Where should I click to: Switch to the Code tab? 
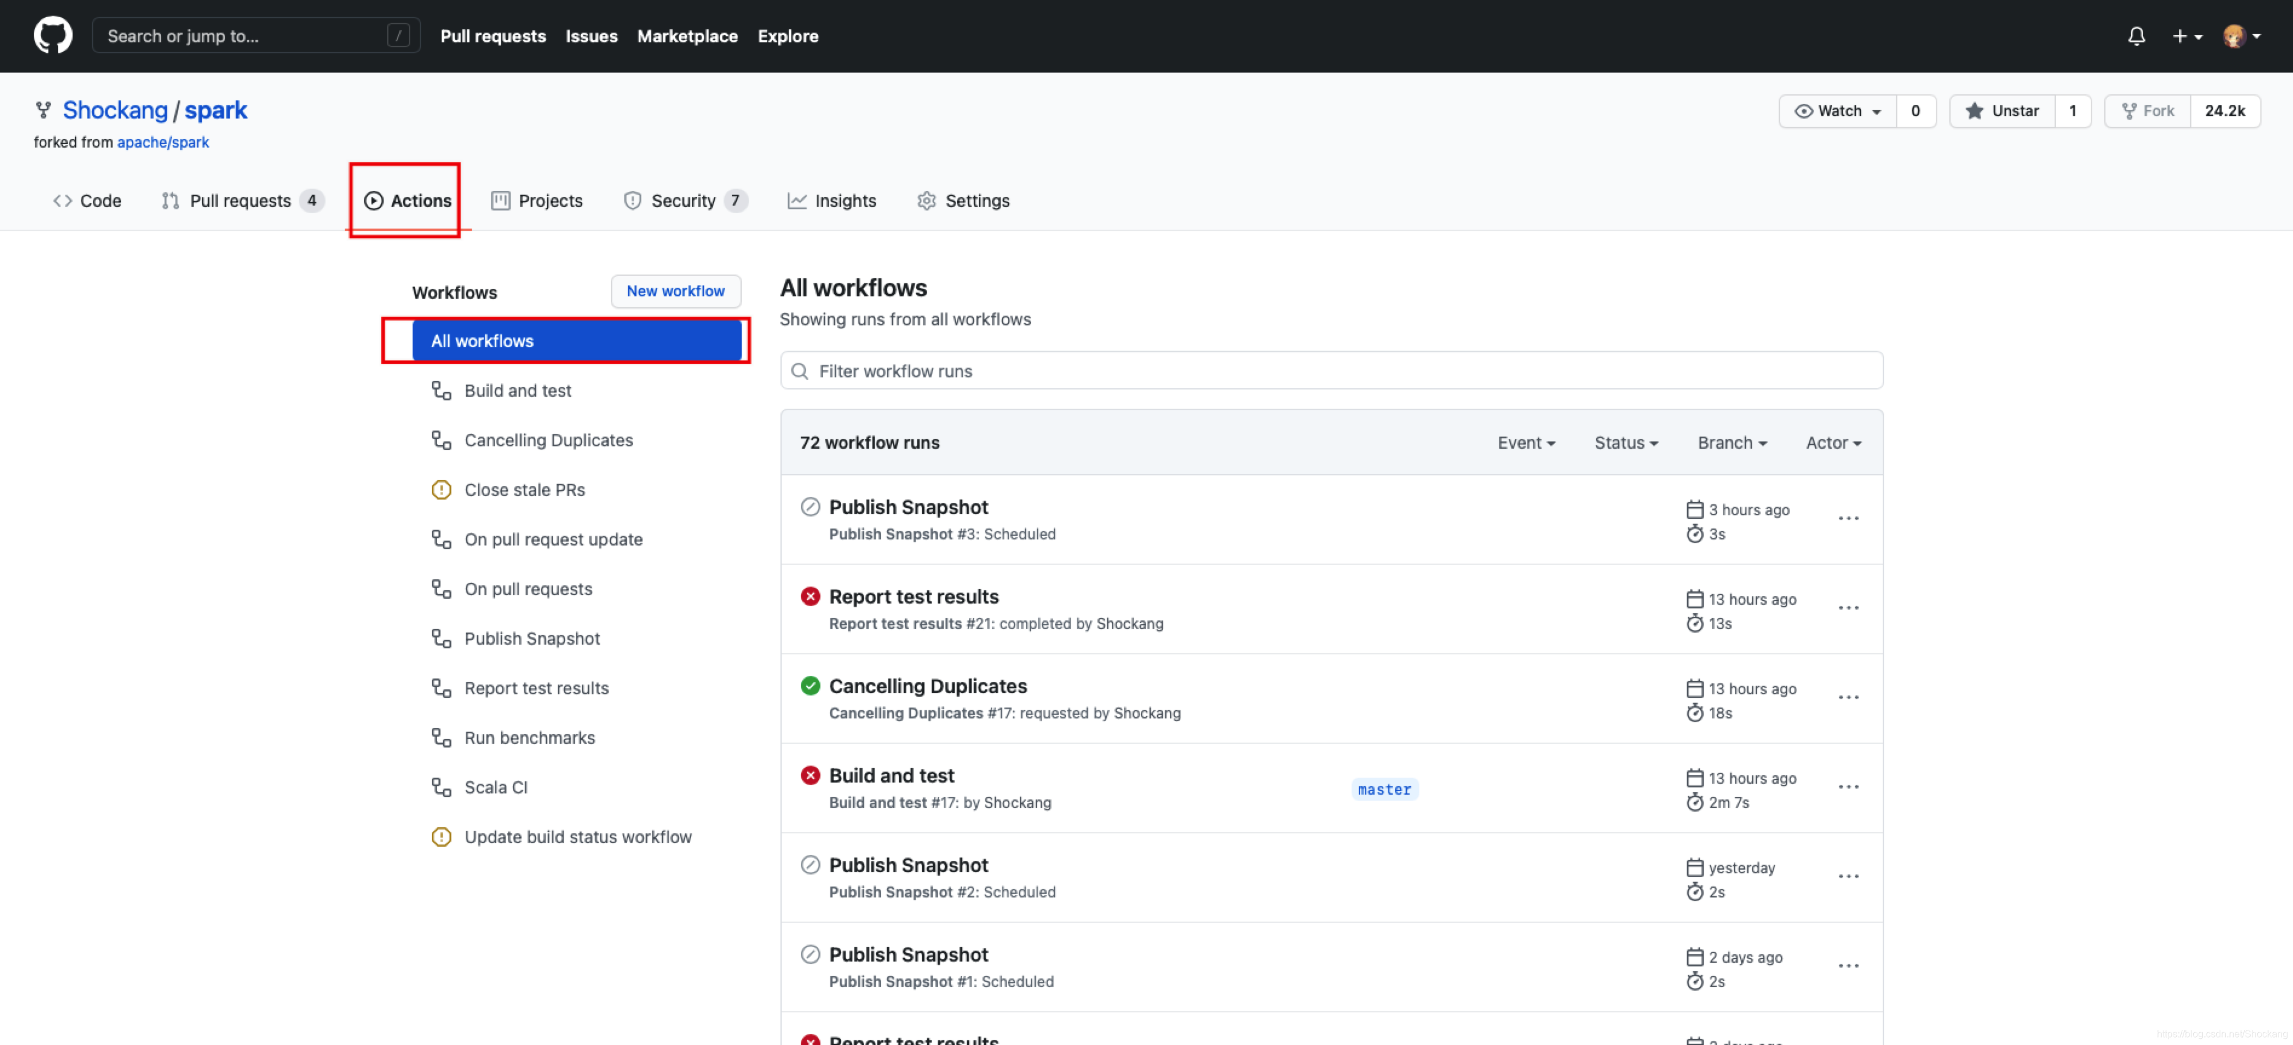point(87,200)
